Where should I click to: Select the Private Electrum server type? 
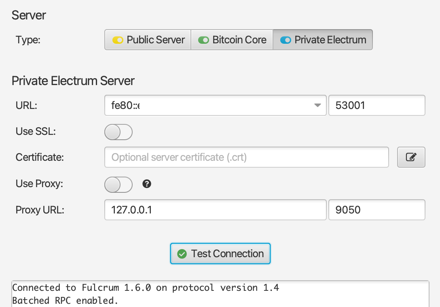pyautogui.click(x=322, y=40)
